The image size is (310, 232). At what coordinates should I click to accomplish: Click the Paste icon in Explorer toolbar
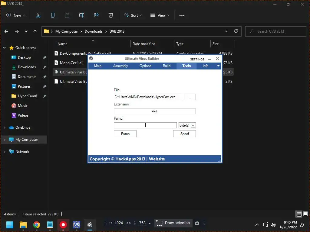pyautogui.click(x=67, y=15)
